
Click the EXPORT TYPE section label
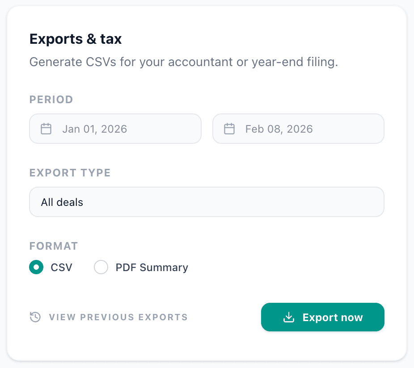pyautogui.click(x=70, y=173)
